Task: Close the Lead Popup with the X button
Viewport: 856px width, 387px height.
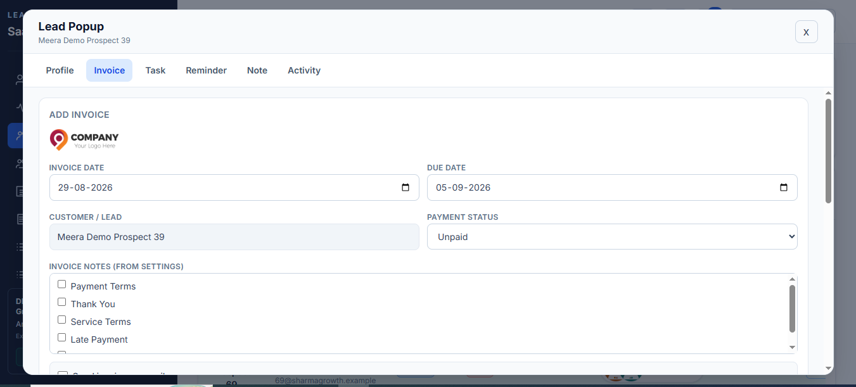Action: click(807, 32)
